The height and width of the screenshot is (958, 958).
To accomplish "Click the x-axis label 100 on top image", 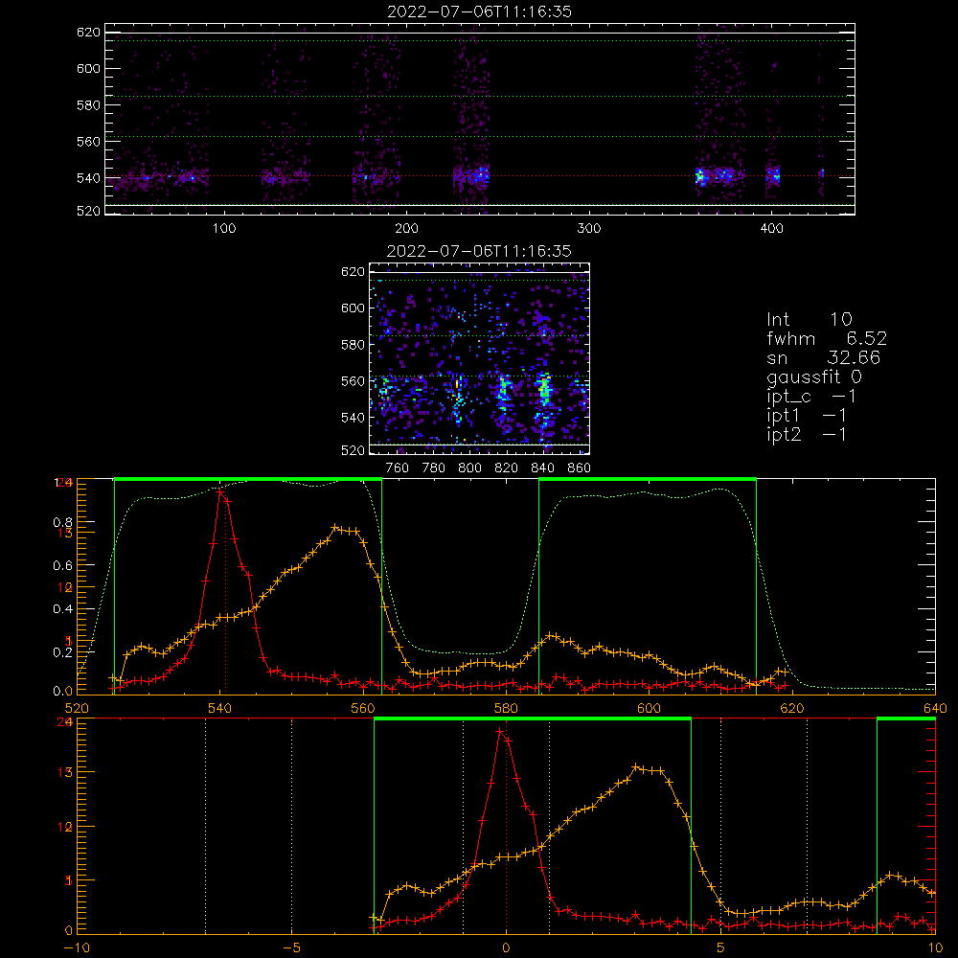I will coord(224,229).
